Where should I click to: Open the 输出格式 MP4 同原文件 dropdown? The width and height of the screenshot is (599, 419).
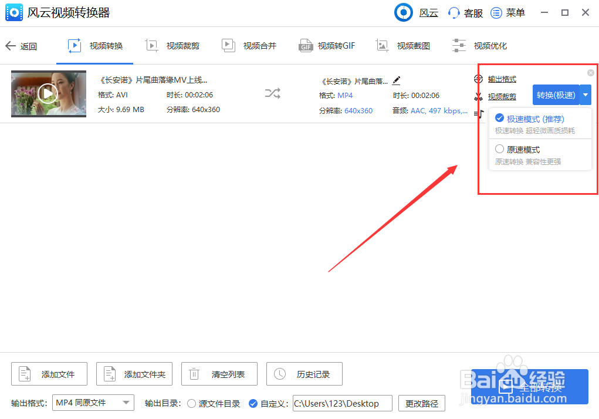point(93,403)
